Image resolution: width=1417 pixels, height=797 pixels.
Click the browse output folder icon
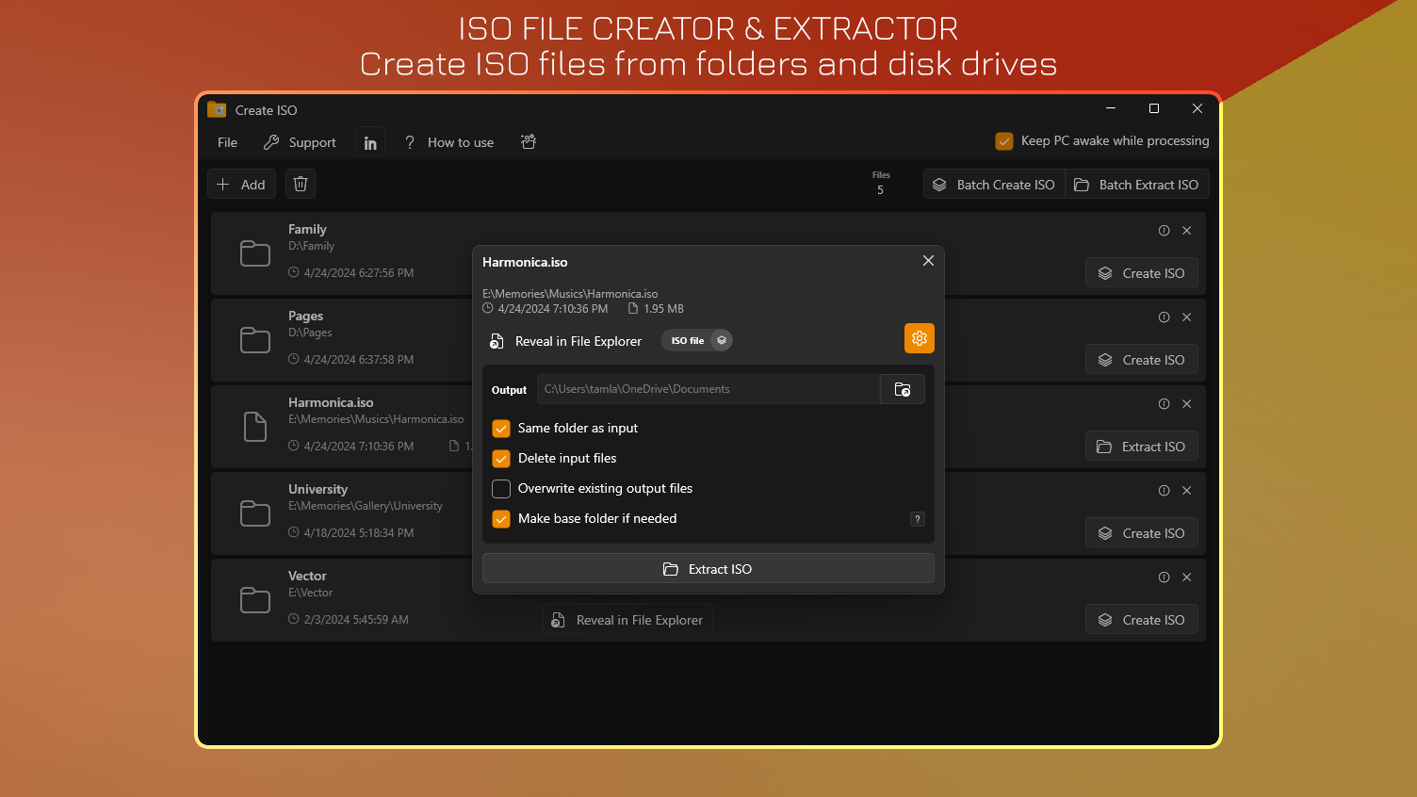point(903,389)
